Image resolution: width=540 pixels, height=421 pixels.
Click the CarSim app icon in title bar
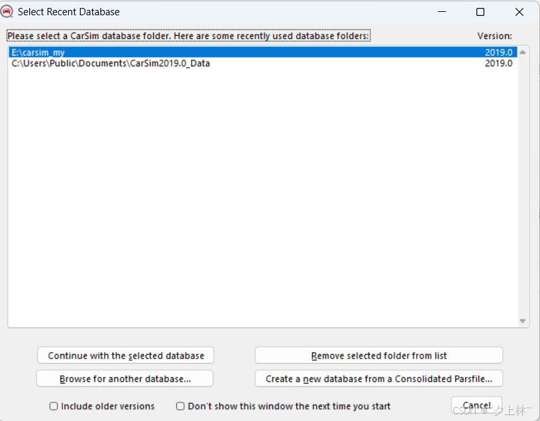[7, 11]
